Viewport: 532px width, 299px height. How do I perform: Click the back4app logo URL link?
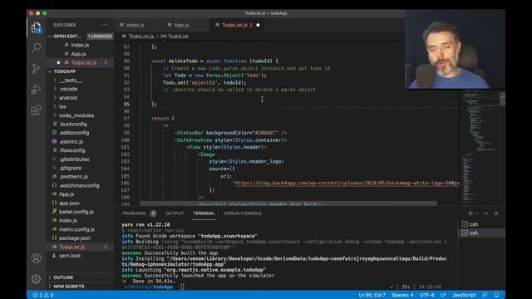[x=347, y=183]
